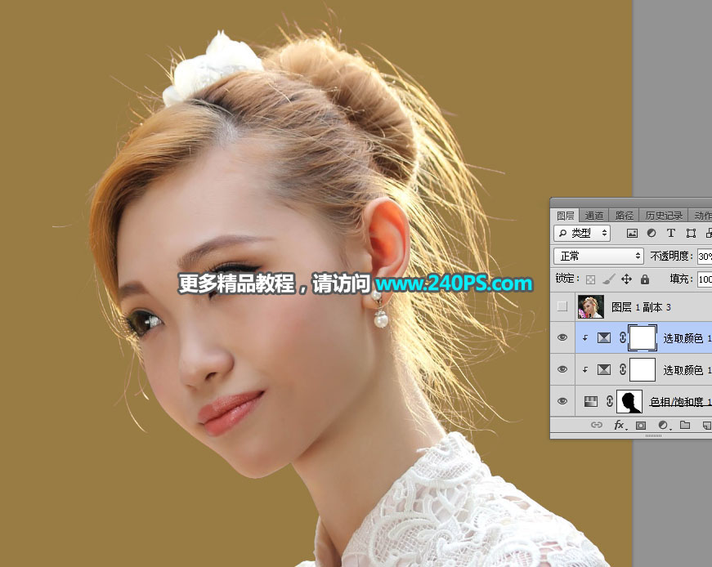Screen dimensions: 712x567
Task: Click the 填充 fill value field
Action: (x=705, y=279)
